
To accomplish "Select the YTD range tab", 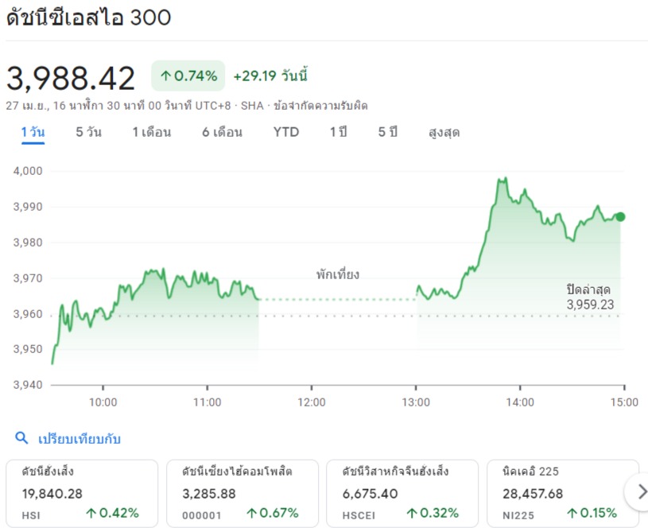I will pos(286,132).
